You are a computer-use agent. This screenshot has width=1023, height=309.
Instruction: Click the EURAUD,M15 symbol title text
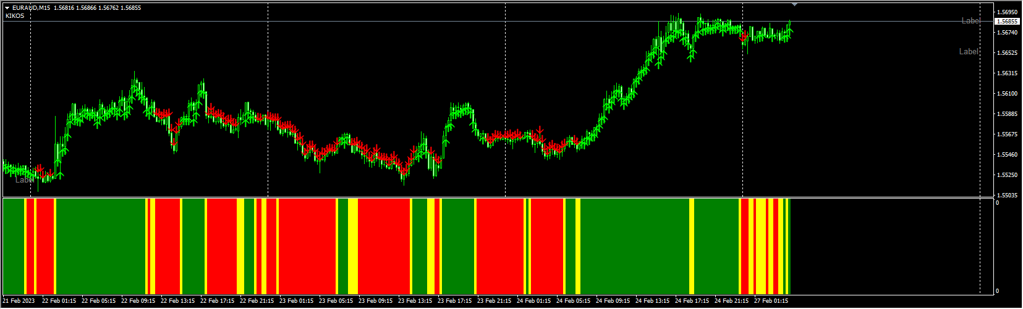(x=31, y=8)
